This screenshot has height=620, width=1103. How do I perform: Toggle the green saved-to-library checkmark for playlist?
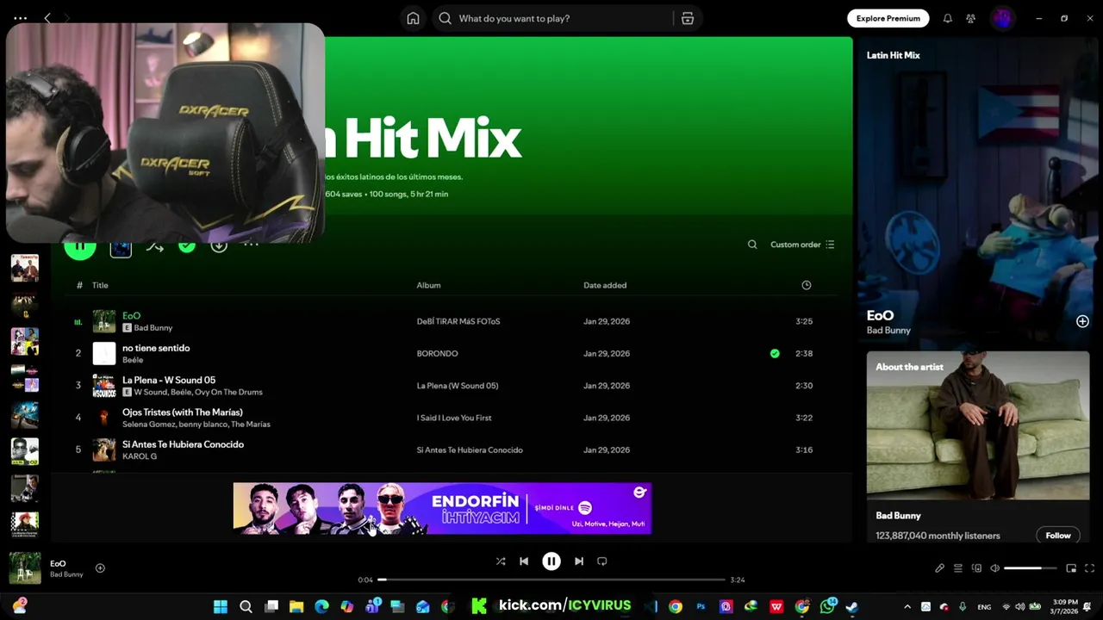187,245
